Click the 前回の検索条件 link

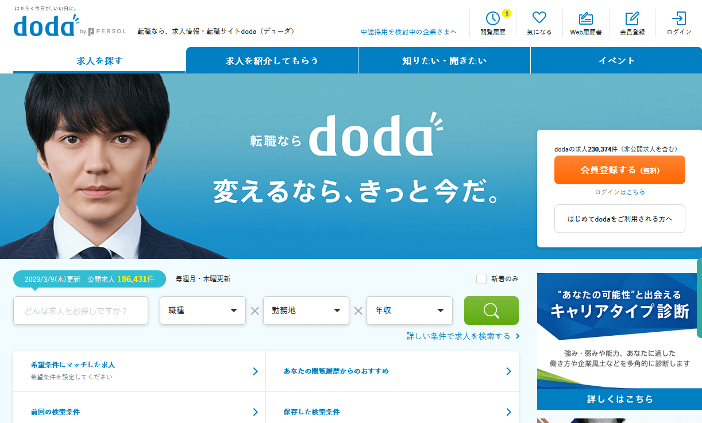[x=55, y=412]
